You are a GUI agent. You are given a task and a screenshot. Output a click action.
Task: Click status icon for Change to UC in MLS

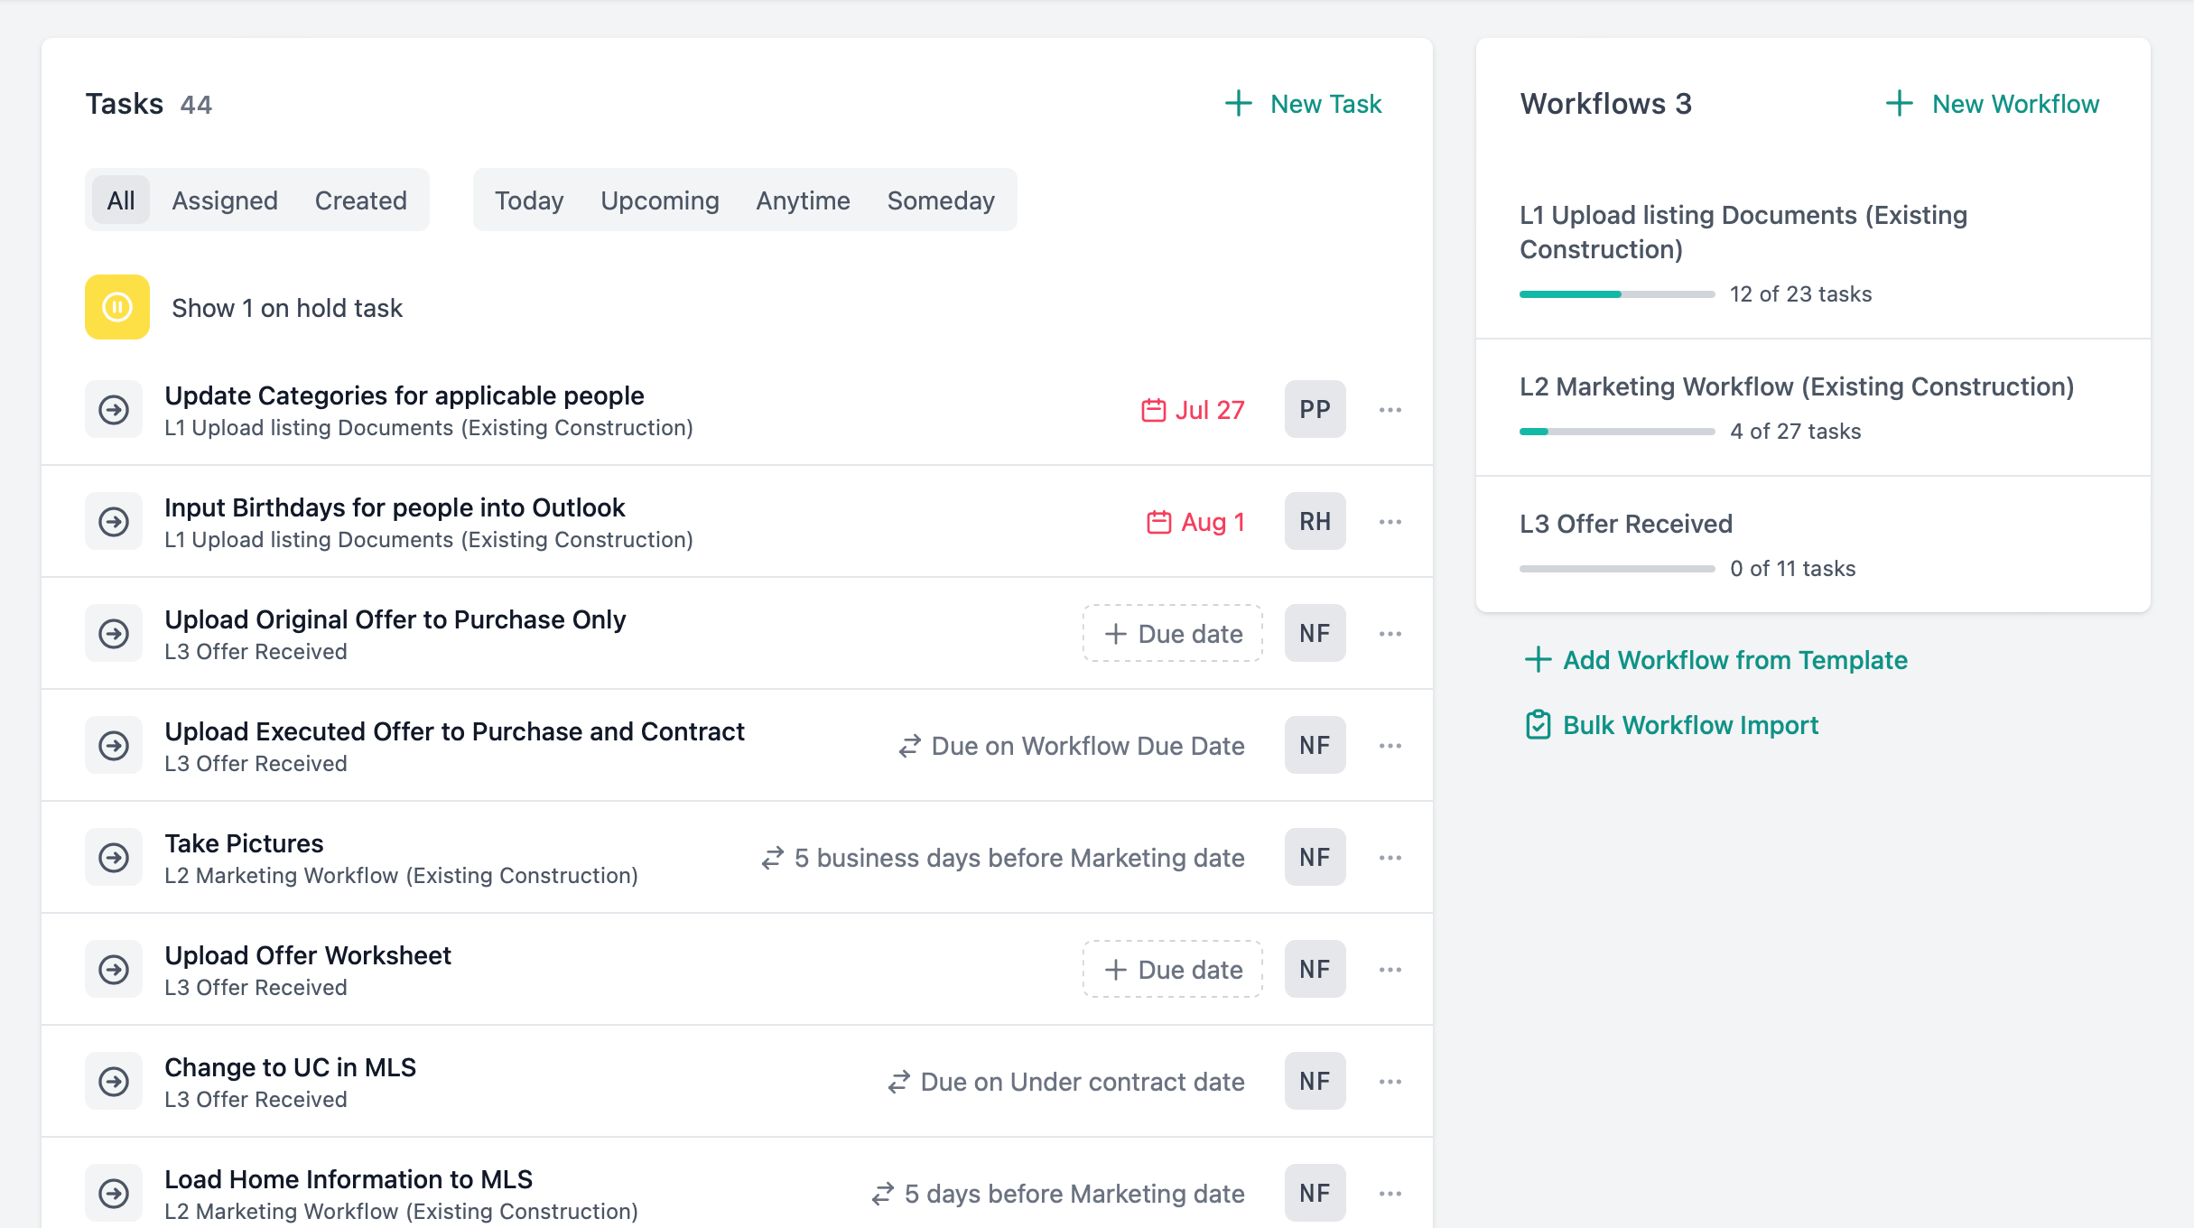click(x=114, y=1082)
